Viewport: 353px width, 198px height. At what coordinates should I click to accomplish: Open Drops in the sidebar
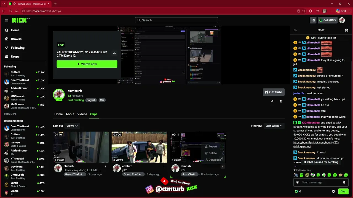coord(15,56)
